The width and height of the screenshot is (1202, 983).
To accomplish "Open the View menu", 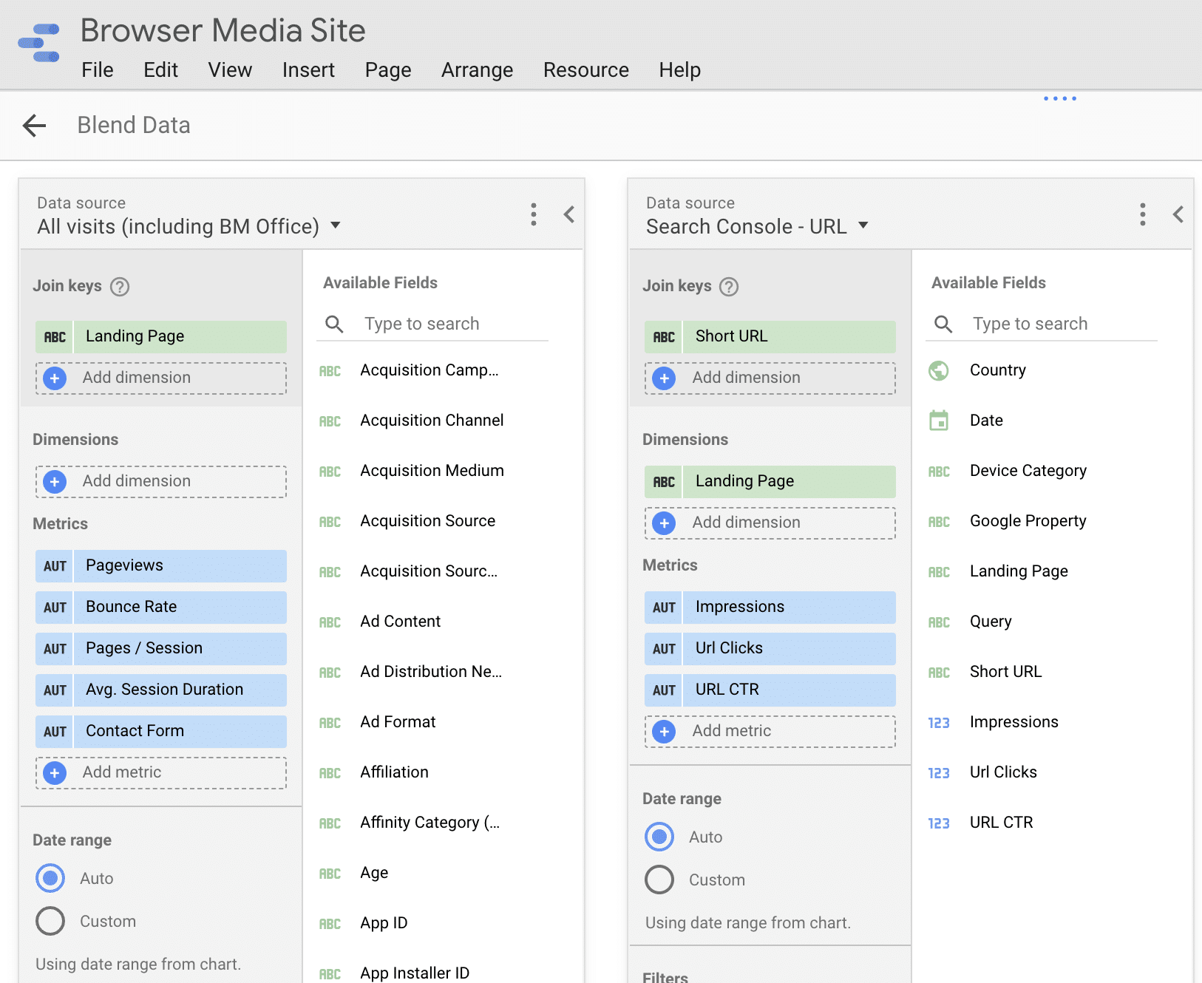I will coord(230,70).
